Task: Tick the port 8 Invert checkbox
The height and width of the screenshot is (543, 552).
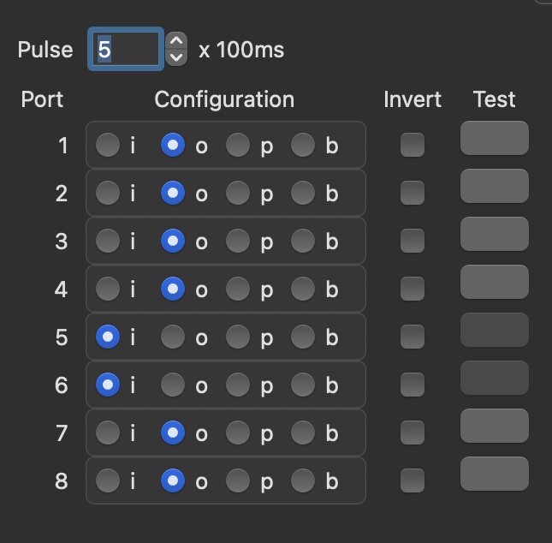Action: pos(413,481)
